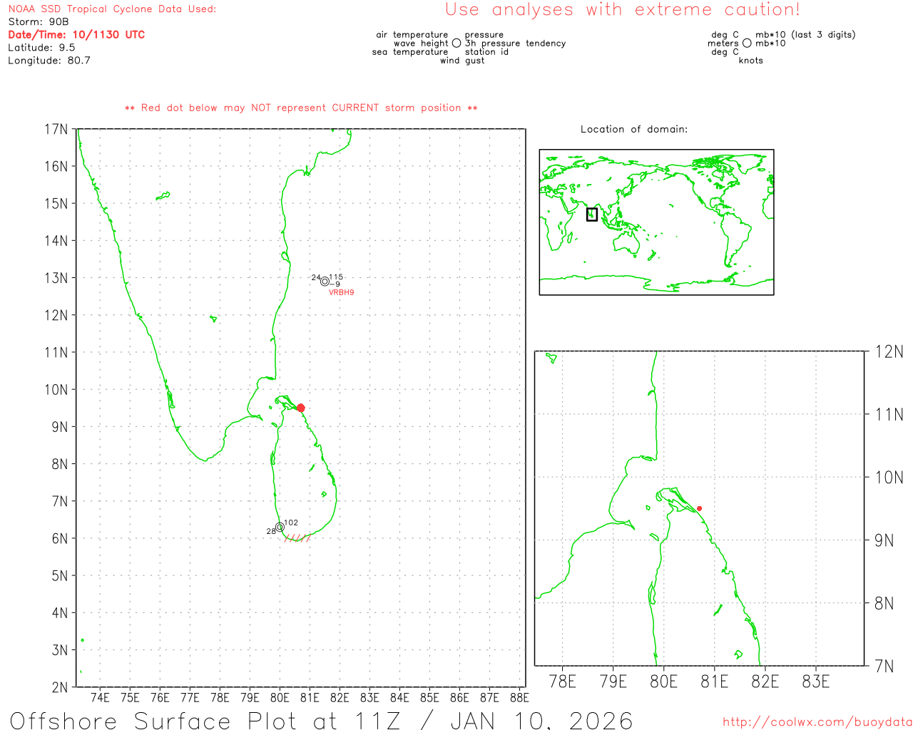Open the coolwx.com/buoydata URL
The height and width of the screenshot is (730, 913).
[x=817, y=721]
